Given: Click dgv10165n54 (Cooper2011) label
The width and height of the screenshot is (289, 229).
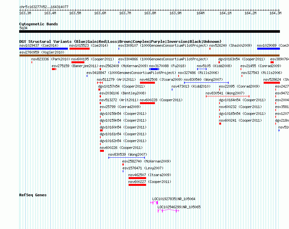Looking at the screenshot, I should [x=242, y=114].
